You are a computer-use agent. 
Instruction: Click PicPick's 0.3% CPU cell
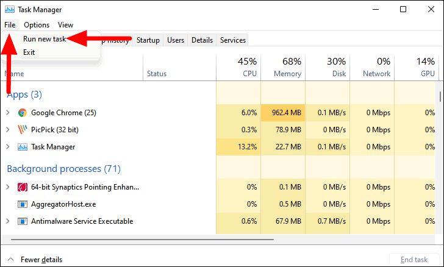coord(238,130)
